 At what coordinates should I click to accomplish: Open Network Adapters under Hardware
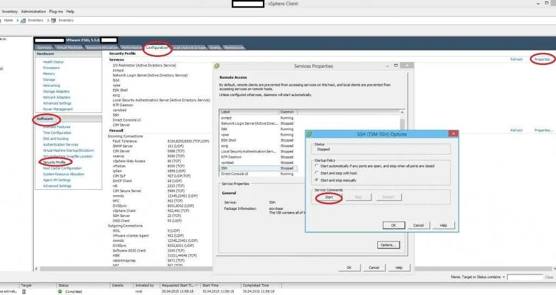(56, 98)
